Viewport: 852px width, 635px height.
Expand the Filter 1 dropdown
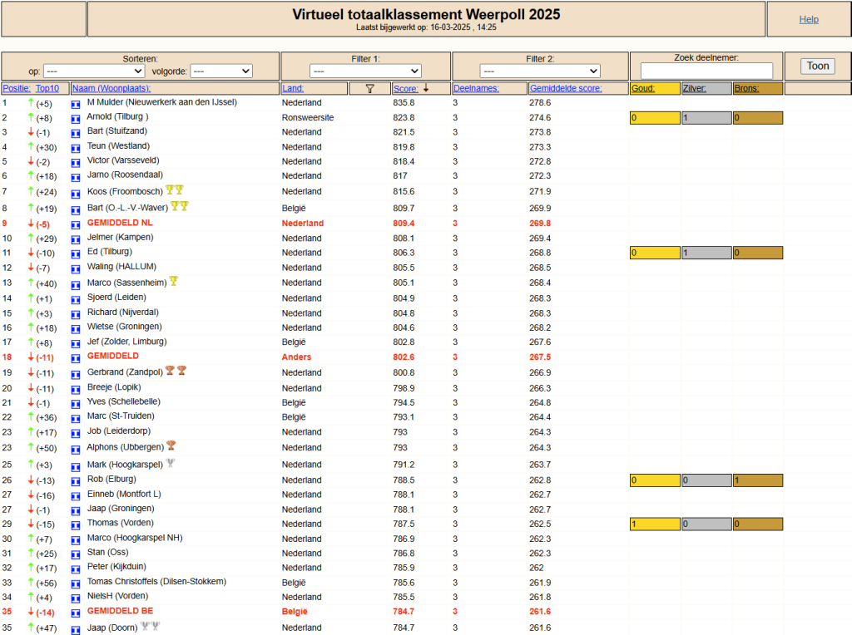coord(366,71)
